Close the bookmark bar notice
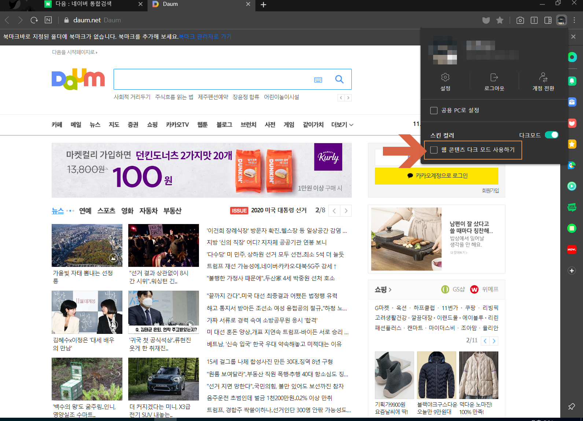Screen dimensions: 583x421 (573, 37)
